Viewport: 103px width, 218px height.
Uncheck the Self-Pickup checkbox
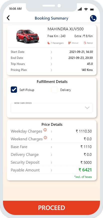click(x=14, y=90)
